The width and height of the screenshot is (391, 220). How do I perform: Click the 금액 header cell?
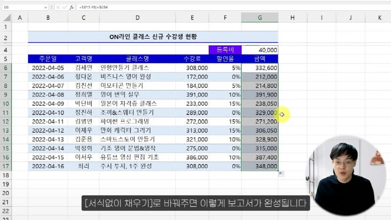pyautogui.click(x=260, y=59)
